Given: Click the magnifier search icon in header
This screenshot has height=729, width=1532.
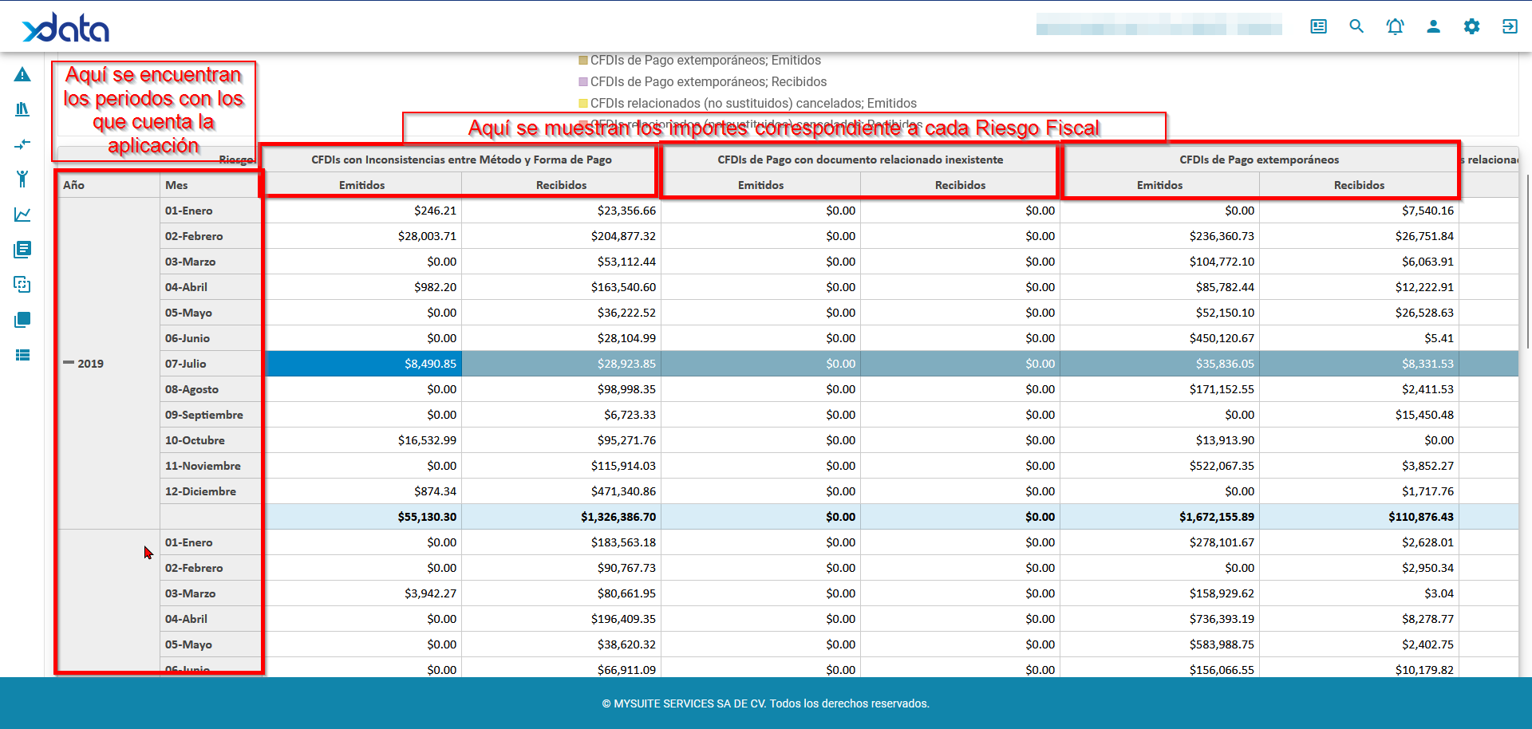Looking at the screenshot, I should [1356, 26].
